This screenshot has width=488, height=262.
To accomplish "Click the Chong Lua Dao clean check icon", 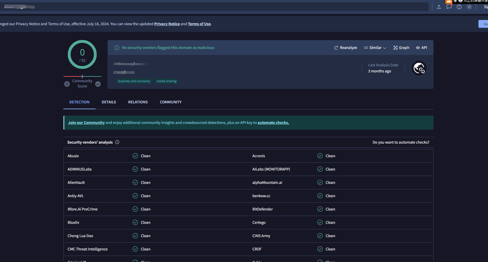I will point(135,236).
